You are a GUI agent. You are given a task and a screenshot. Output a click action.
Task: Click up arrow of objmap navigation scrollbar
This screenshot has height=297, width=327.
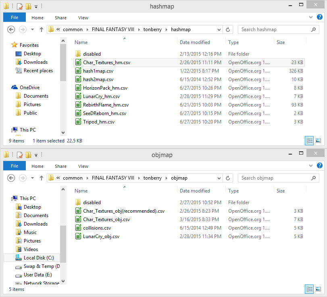click(x=63, y=190)
